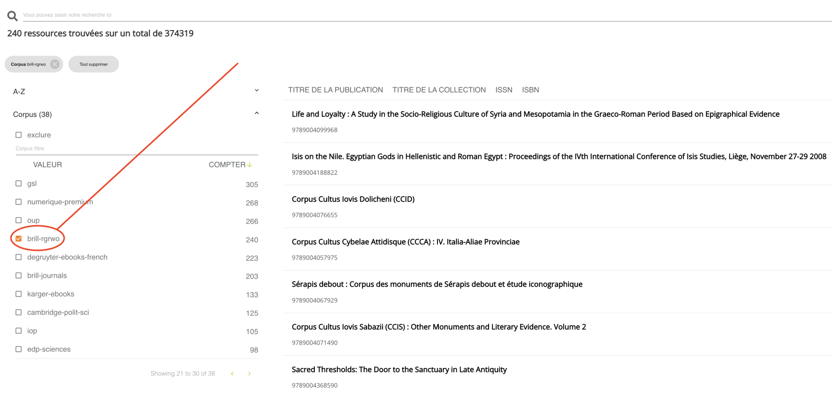
Task: Click ISBN 9789004071490
Action: [314, 342]
